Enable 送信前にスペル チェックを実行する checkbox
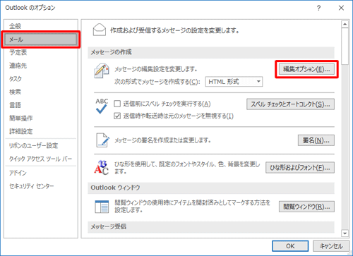353x256 pixels. click(117, 104)
